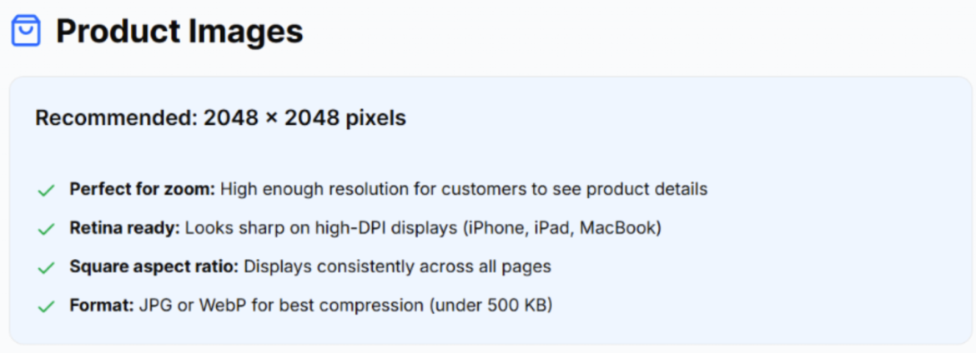Click the green checkmark beside Format
The image size is (976, 353).
tap(46, 307)
